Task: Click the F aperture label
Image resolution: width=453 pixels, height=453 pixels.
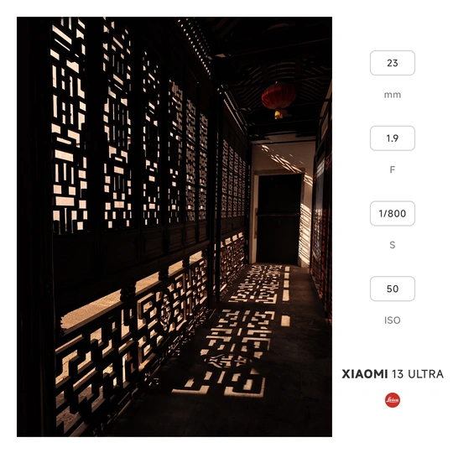Action: 393,169
